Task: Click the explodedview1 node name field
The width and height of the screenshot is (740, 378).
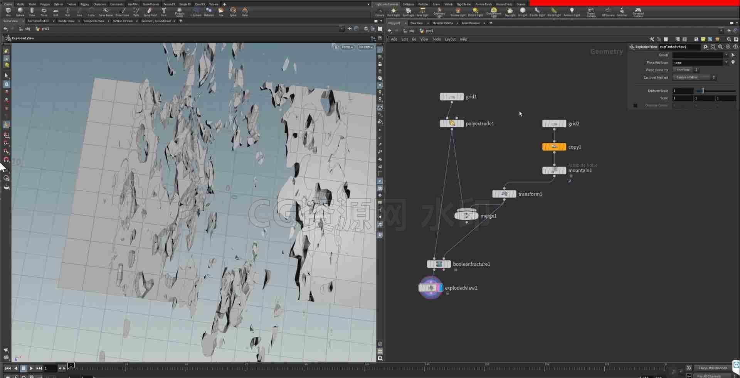Action: pyautogui.click(x=679, y=47)
